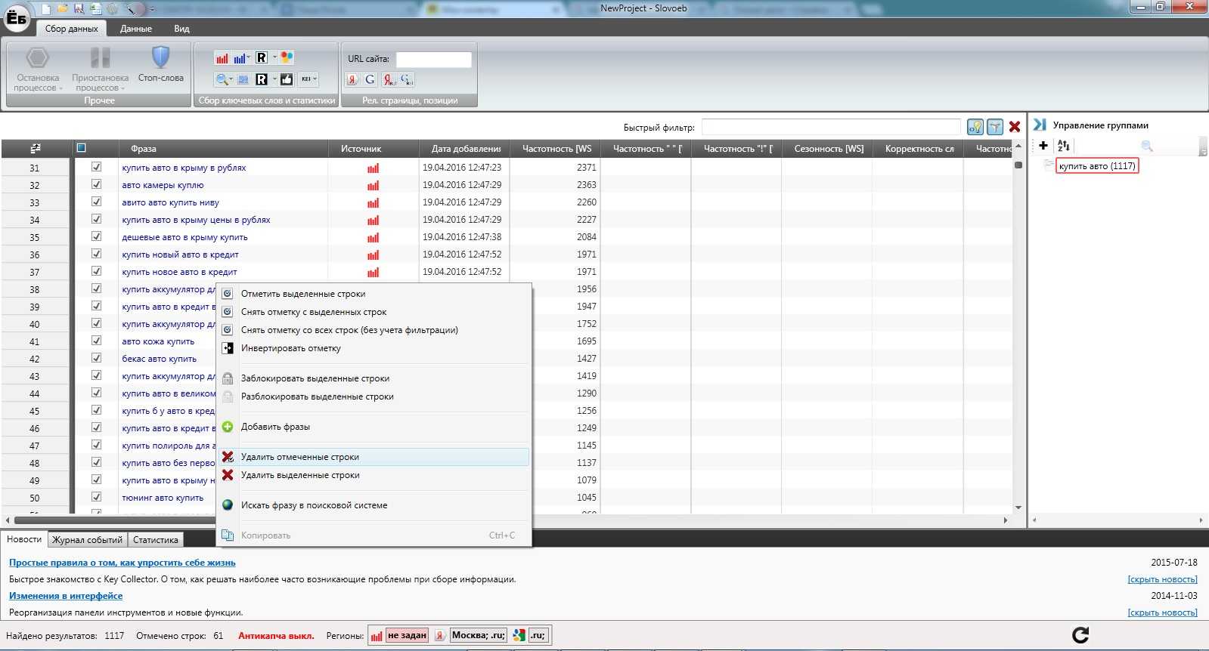This screenshot has width=1209, height=651.
Task: Click the red Wordstat bars icon in ribbon
Action: pos(222,58)
